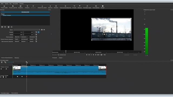Image resolution: width=173 pixels, height=97 pixels.
Task: Select the Distort size mode radio
Action: pyautogui.click(x=29, y=37)
